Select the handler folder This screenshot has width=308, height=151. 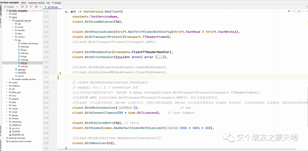(21, 30)
